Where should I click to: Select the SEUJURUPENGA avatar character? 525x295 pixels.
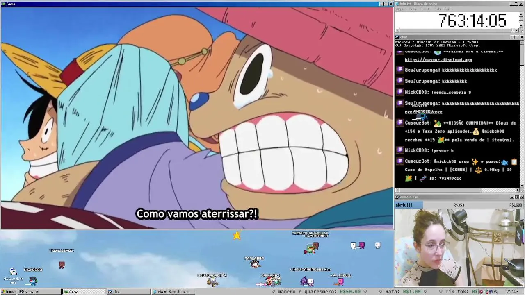pos(212,281)
